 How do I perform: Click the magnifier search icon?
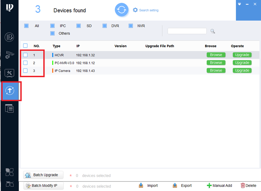213,31
